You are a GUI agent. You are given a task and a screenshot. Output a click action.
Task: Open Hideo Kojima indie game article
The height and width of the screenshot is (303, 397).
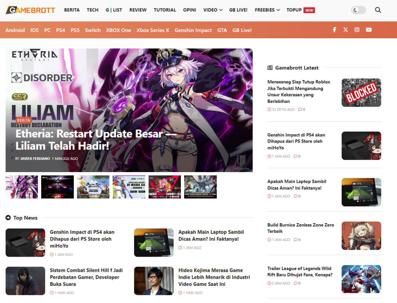click(x=214, y=277)
